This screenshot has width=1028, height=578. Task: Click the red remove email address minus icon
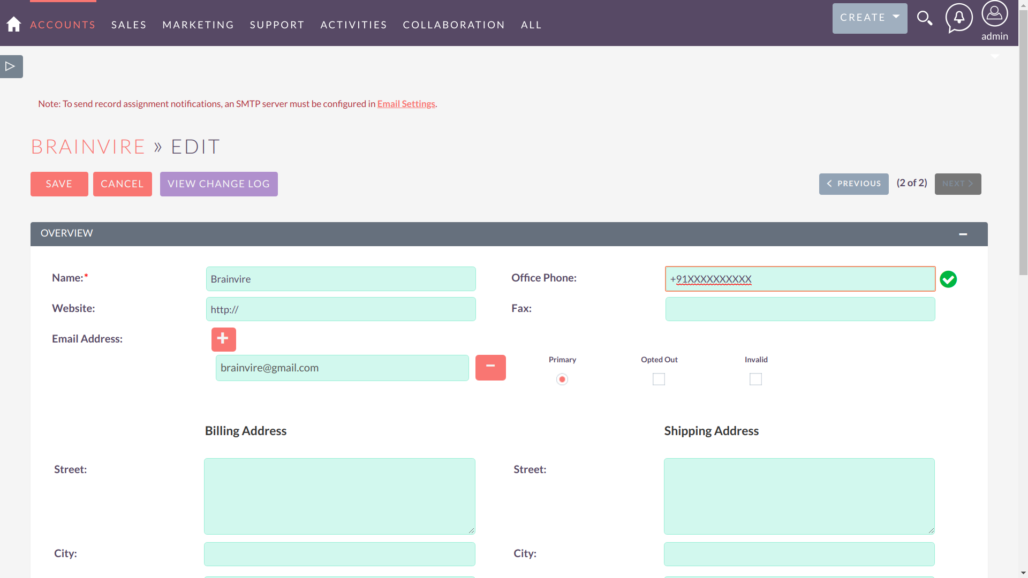click(x=490, y=368)
